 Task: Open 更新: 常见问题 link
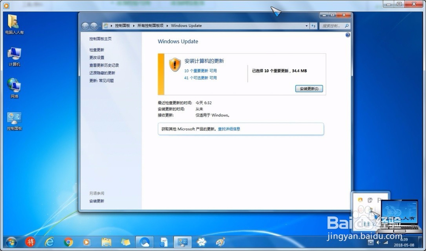pos(102,81)
